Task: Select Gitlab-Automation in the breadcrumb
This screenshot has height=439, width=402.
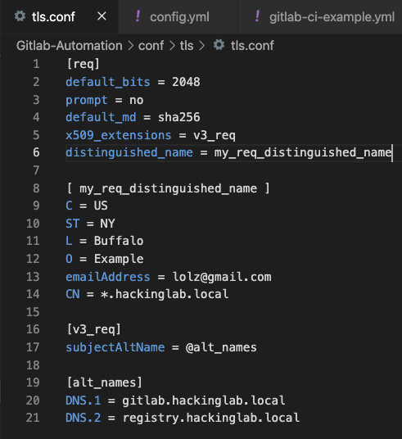Action: (x=69, y=46)
